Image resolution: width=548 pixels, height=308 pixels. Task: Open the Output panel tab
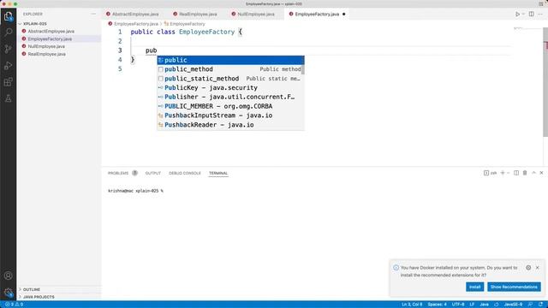point(152,173)
